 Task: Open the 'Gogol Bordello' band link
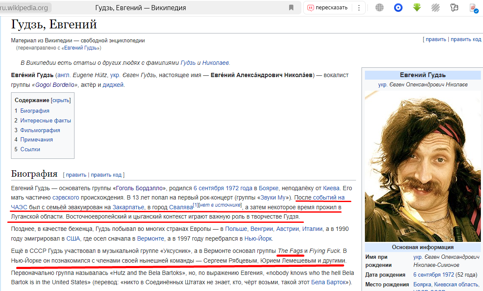coord(55,85)
